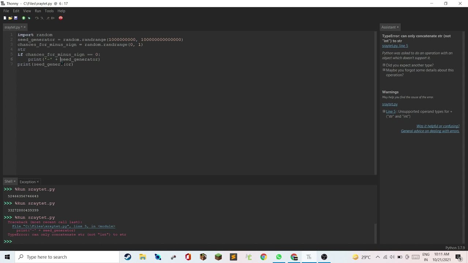Click the TypeError message in the Shell
Viewport: 468px width, 263px height.
(67, 235)
